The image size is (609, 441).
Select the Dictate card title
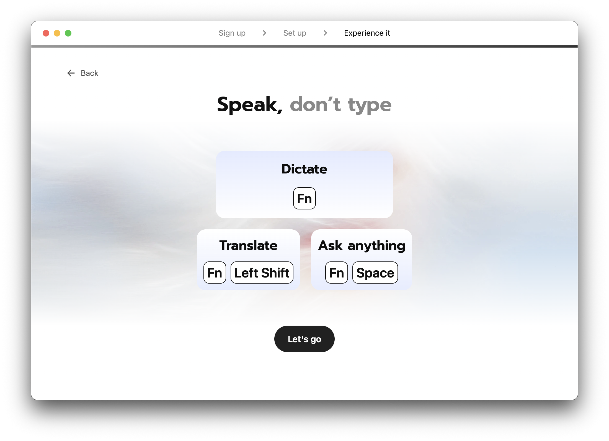tap(304, 169)
